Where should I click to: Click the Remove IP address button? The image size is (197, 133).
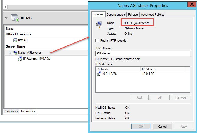click(x=181, y=97)
